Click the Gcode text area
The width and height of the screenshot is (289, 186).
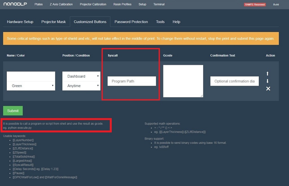pos(183,81)
